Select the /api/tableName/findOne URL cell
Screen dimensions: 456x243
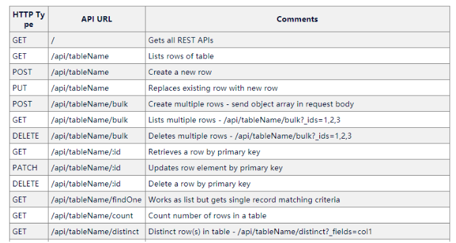pyautogui.click(x=96, y=200)
